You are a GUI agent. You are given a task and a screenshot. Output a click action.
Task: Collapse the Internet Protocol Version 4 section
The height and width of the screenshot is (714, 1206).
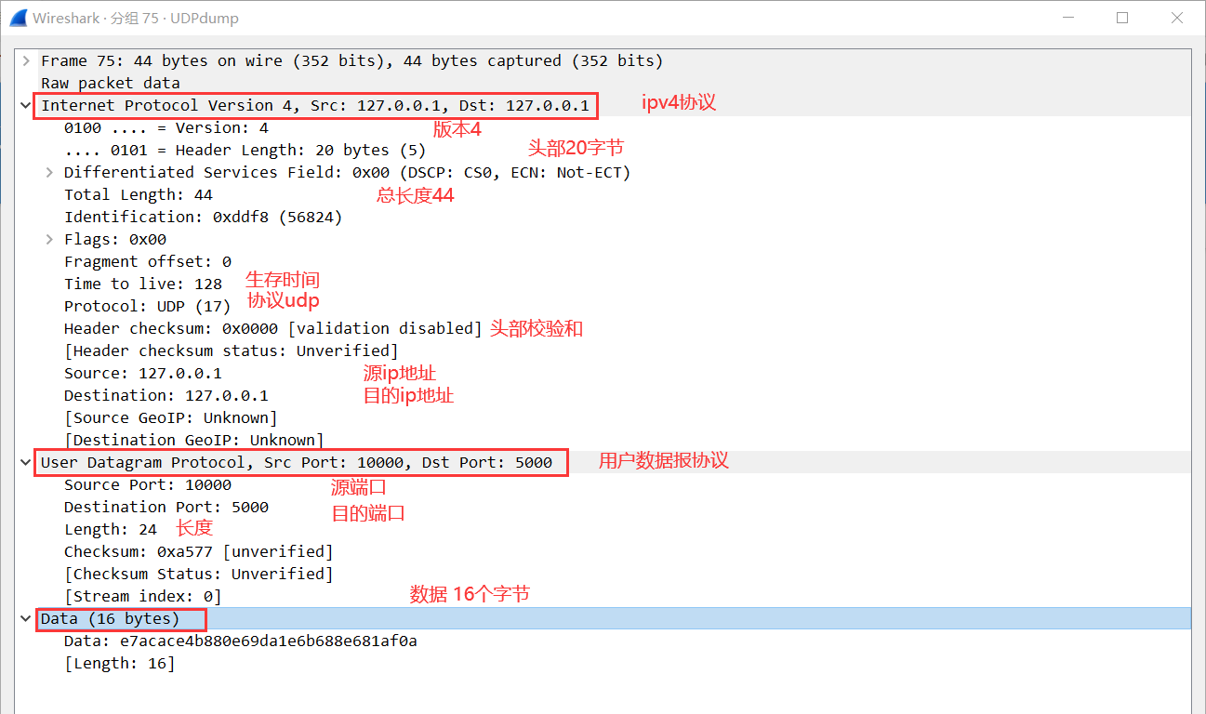pyautogui.click(x=26, y=105)
